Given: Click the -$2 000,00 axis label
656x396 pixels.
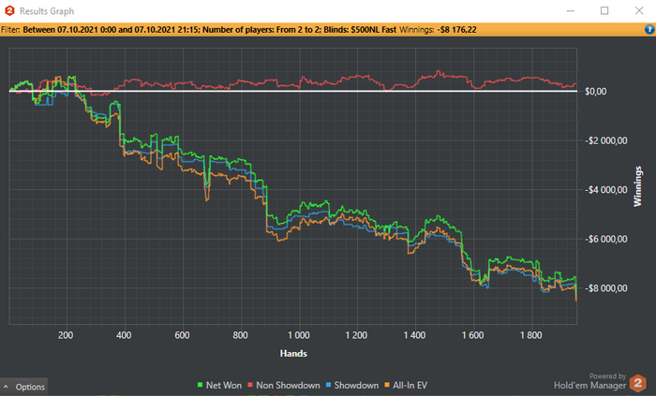Looking at the screenshot, I should (606, 140).
